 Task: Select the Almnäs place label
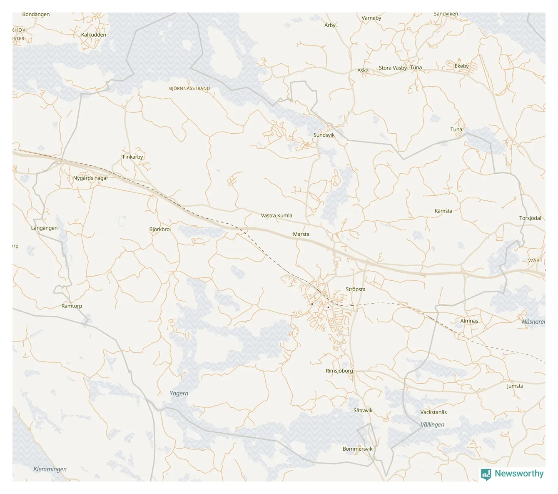pos(469,321)
